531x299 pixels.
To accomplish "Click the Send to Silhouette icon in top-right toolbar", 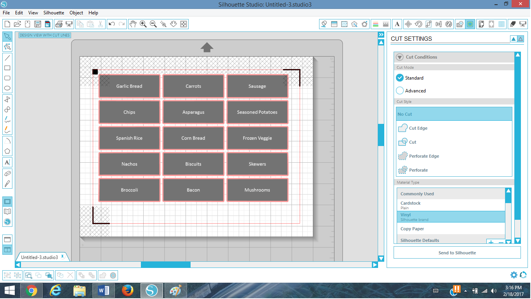I will 523,24.
